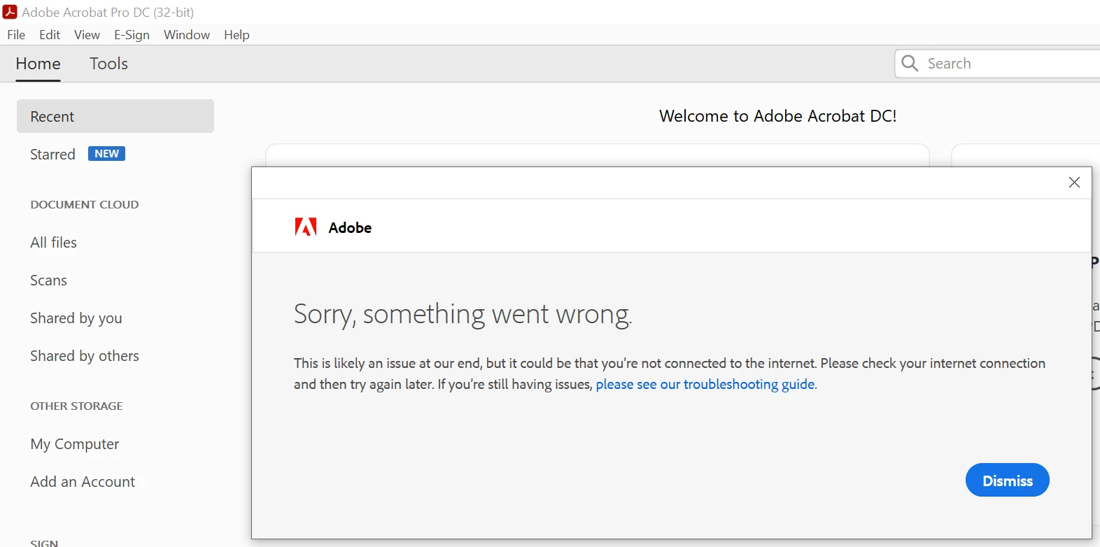Click the Welcome to Adobe Acrobat DC! heading
Image resolution: width=1100 pixels, height=547 pixels.
pyautogui.click(x=778, y=116)
